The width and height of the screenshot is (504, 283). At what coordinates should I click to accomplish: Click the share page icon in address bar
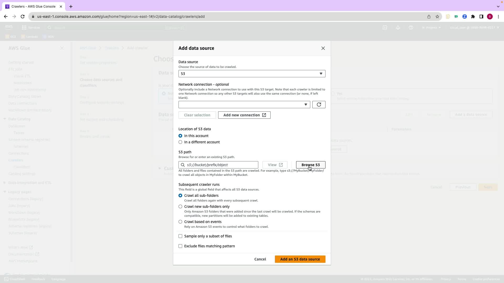pos(429,17)
